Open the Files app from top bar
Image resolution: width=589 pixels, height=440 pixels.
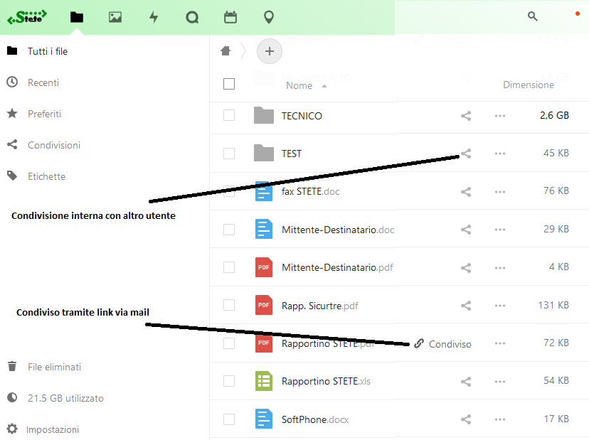77,16
